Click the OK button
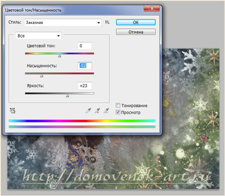Screen dimensions: 225x196 click(x=136, y=22)
